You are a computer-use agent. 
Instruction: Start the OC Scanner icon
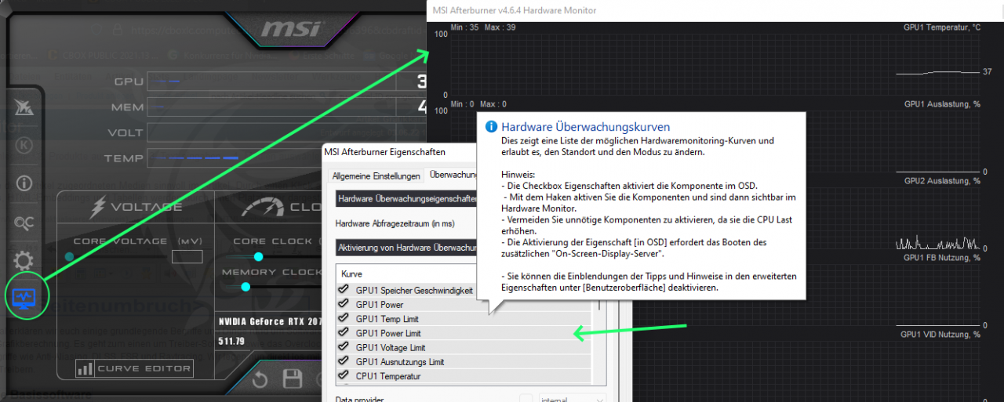click(24, 223)
